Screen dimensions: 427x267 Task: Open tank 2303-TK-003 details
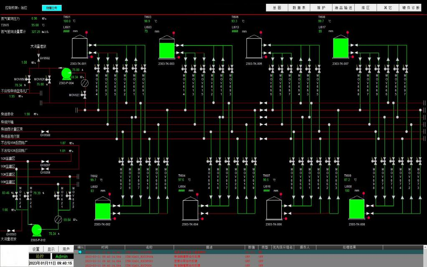(167, 47)
